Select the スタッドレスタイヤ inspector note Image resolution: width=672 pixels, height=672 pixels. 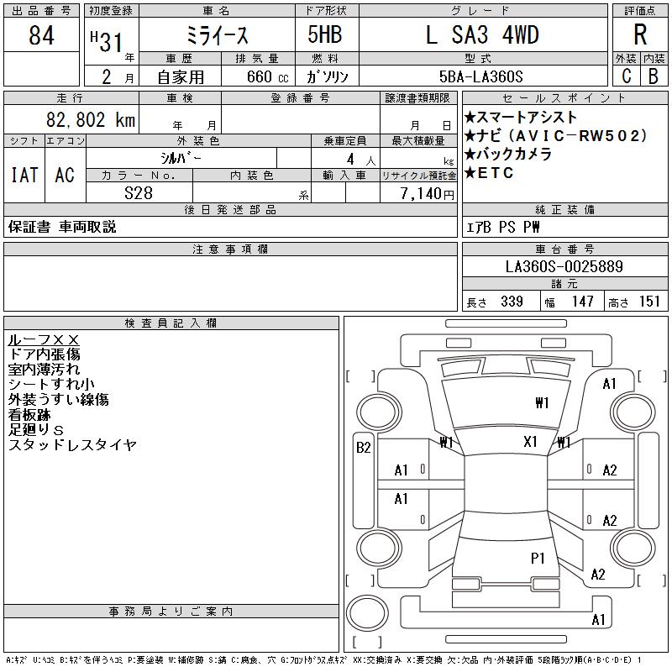72,445
